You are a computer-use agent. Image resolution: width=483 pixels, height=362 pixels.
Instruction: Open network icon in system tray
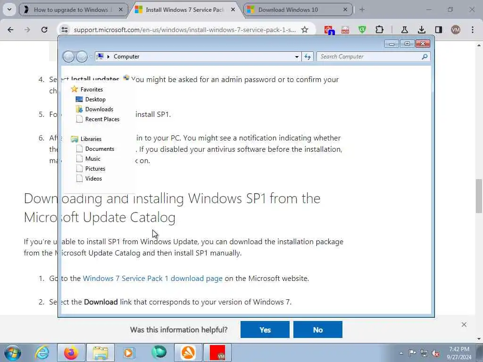[424, 353]
